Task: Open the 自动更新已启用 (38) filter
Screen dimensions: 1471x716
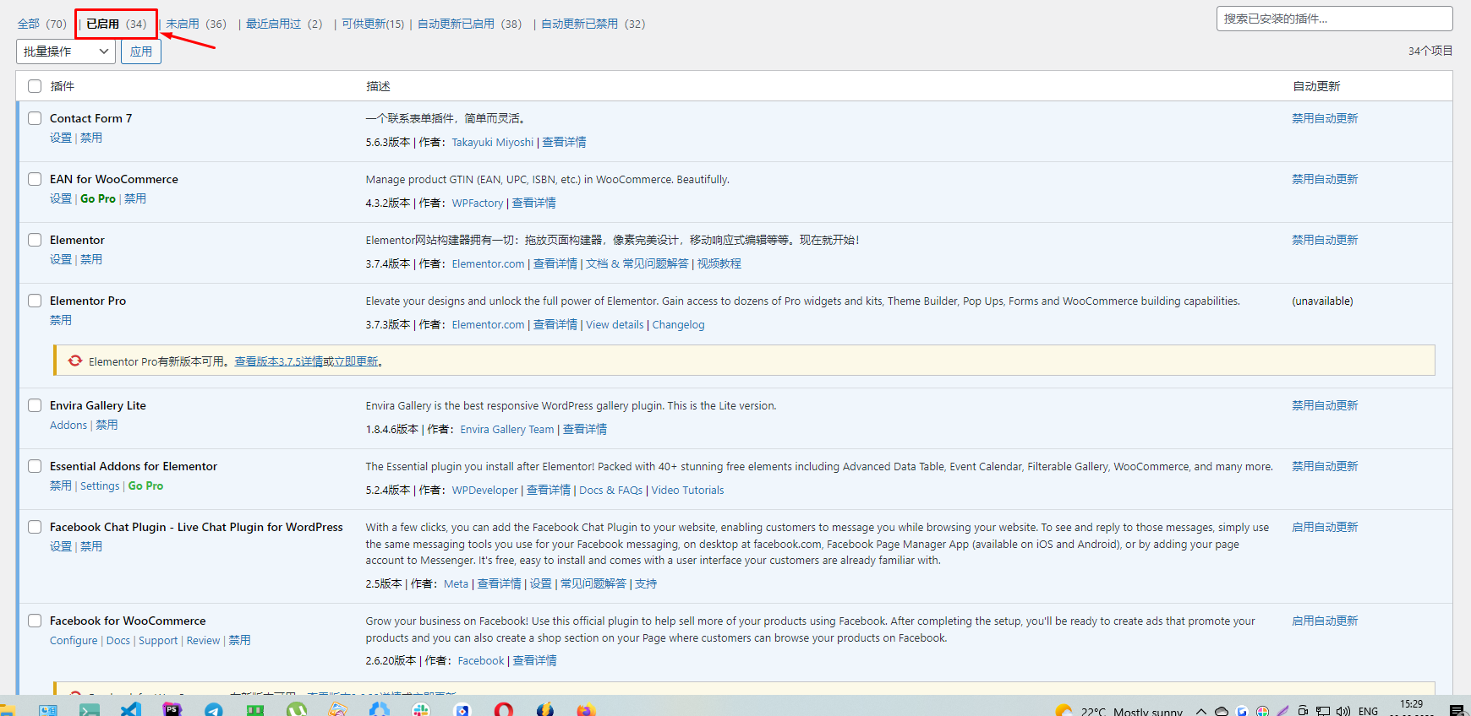Action: pos(469,24)
